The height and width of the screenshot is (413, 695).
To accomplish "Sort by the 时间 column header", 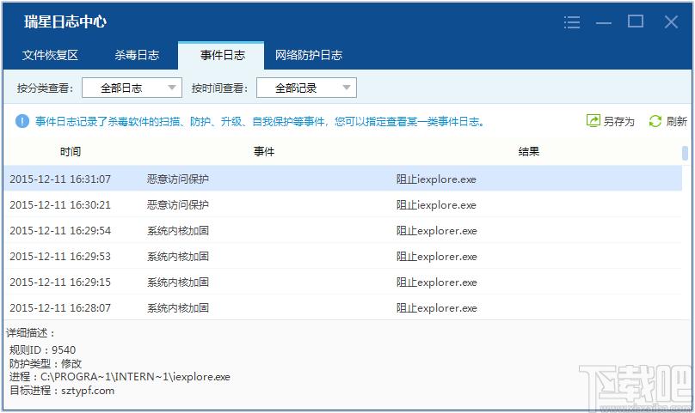I will pyautogui.click(x=71, y=152).
